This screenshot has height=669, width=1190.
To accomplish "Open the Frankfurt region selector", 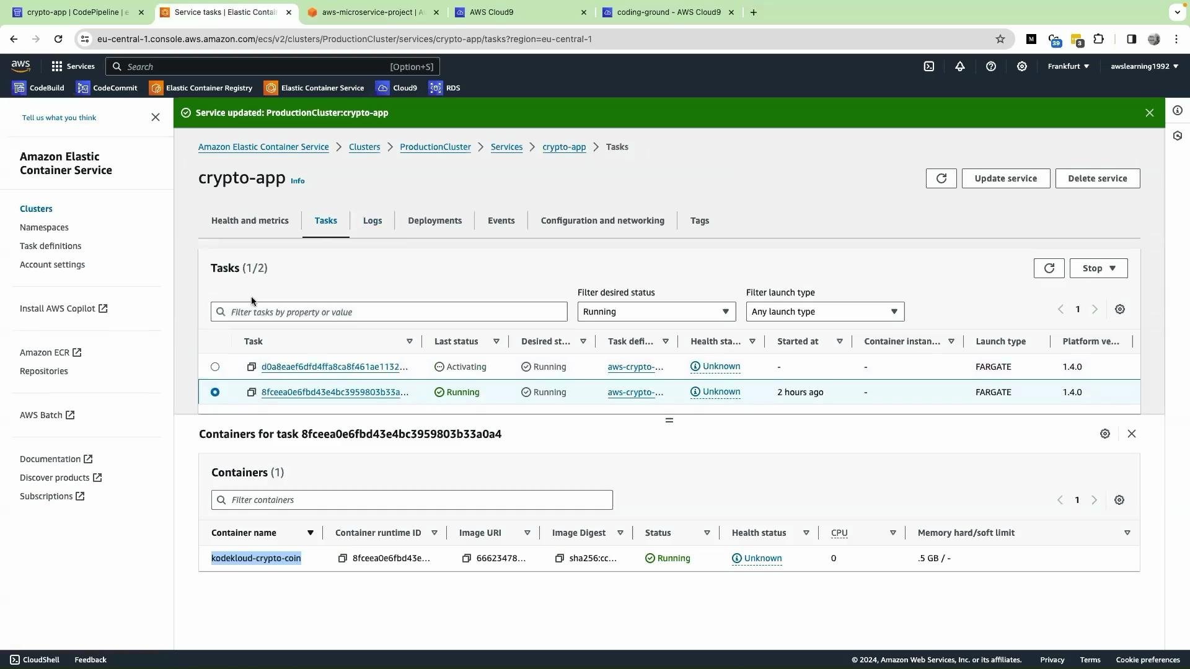I will pyautogui.click(x=1068, y=66).
